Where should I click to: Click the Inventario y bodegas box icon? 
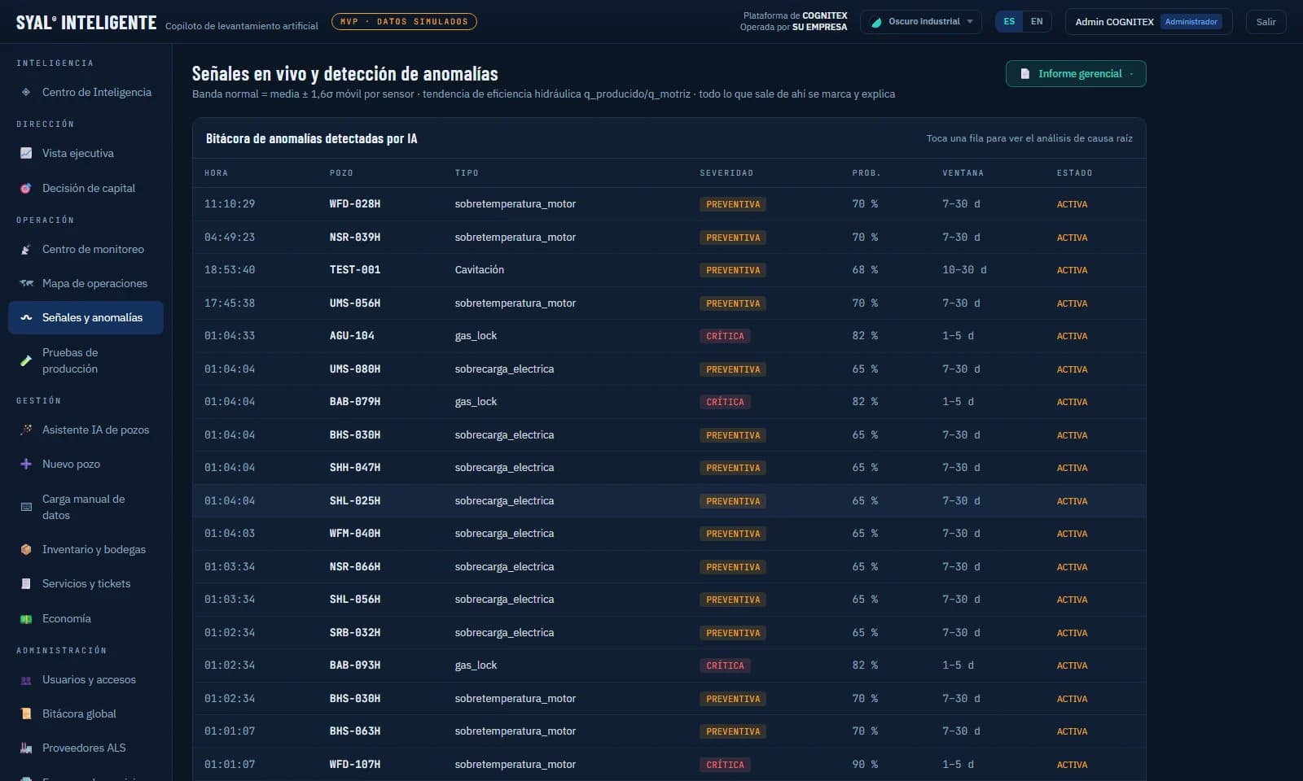pos(26,550)
